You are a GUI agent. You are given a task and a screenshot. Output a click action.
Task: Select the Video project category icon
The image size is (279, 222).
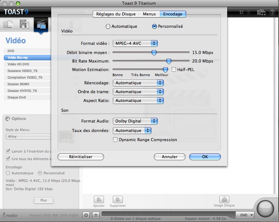[41, 25]
